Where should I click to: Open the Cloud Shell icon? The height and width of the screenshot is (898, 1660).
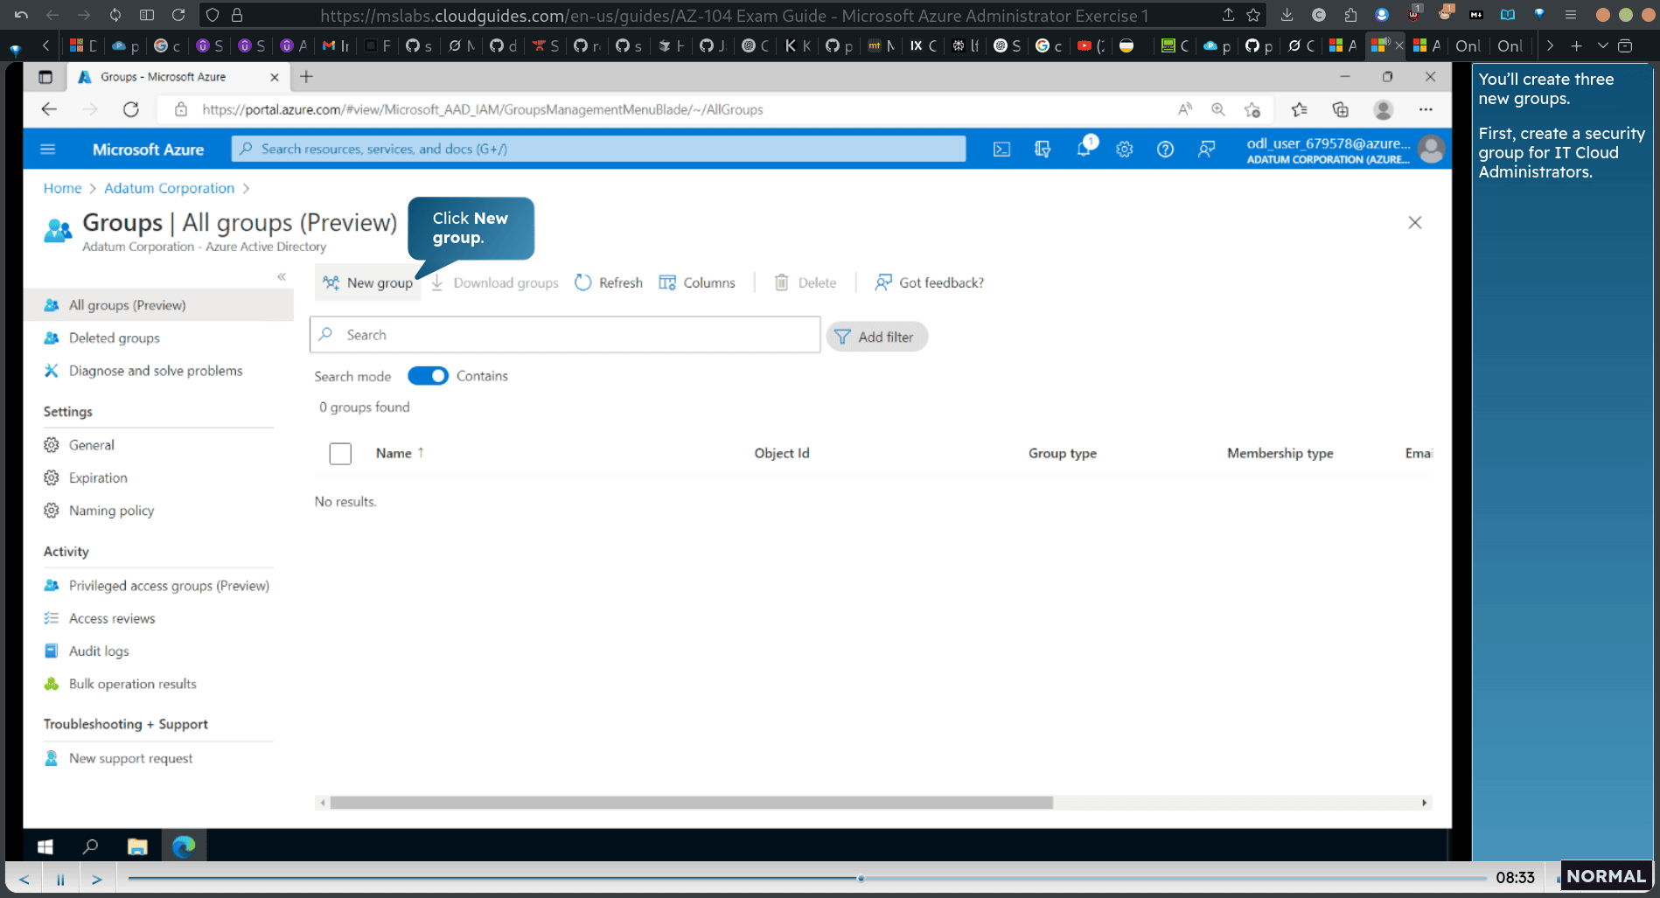coord(1002,150)
